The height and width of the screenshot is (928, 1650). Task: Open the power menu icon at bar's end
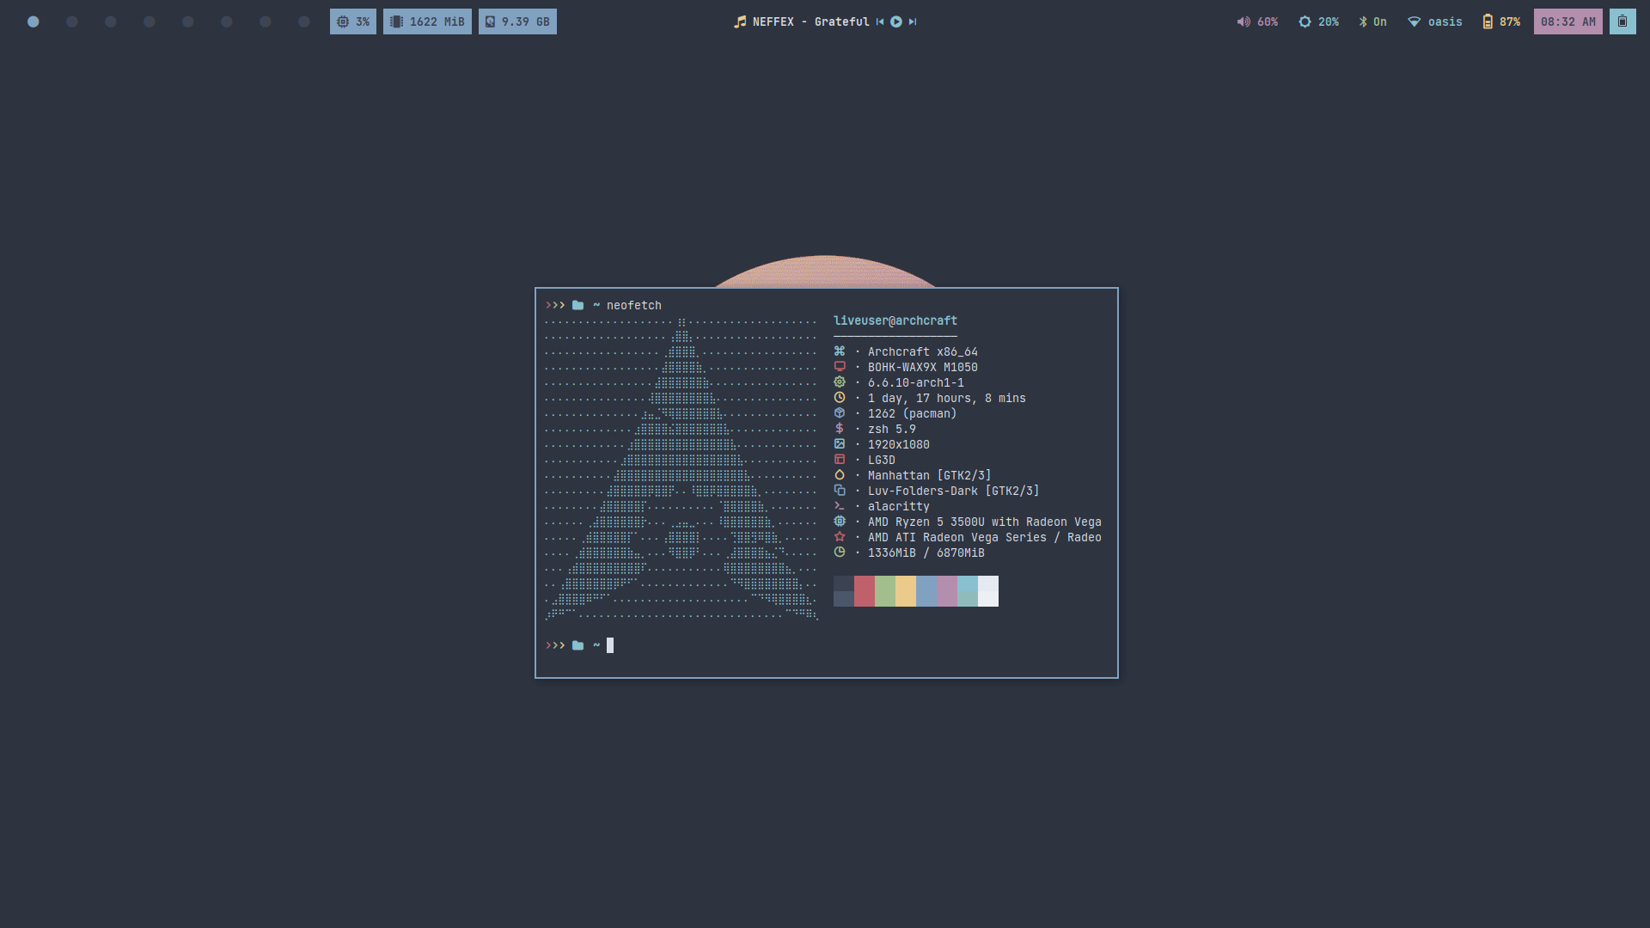click(1622, 21)
